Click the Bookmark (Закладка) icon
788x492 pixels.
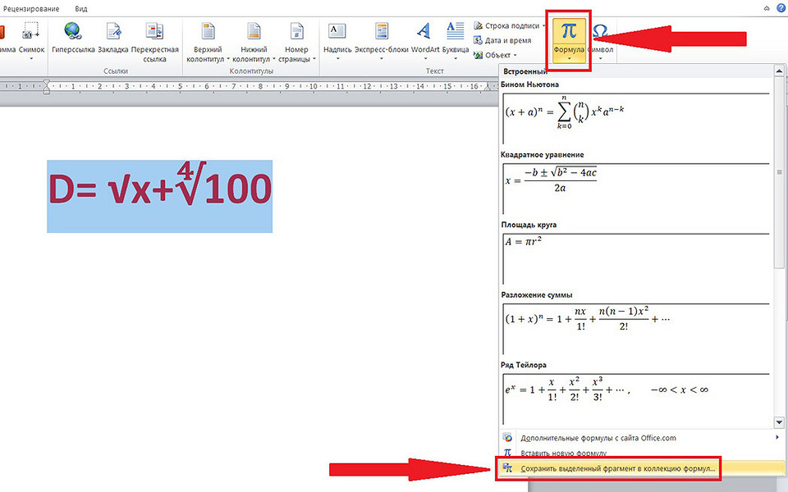point(113,32)
